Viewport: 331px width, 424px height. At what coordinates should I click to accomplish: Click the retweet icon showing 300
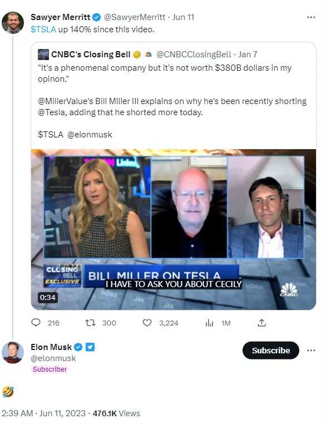pos(90,323)
